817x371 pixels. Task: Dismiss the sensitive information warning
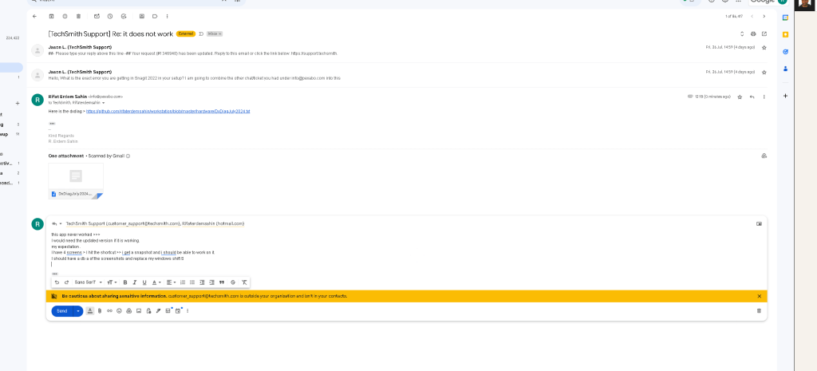[760, 296]
